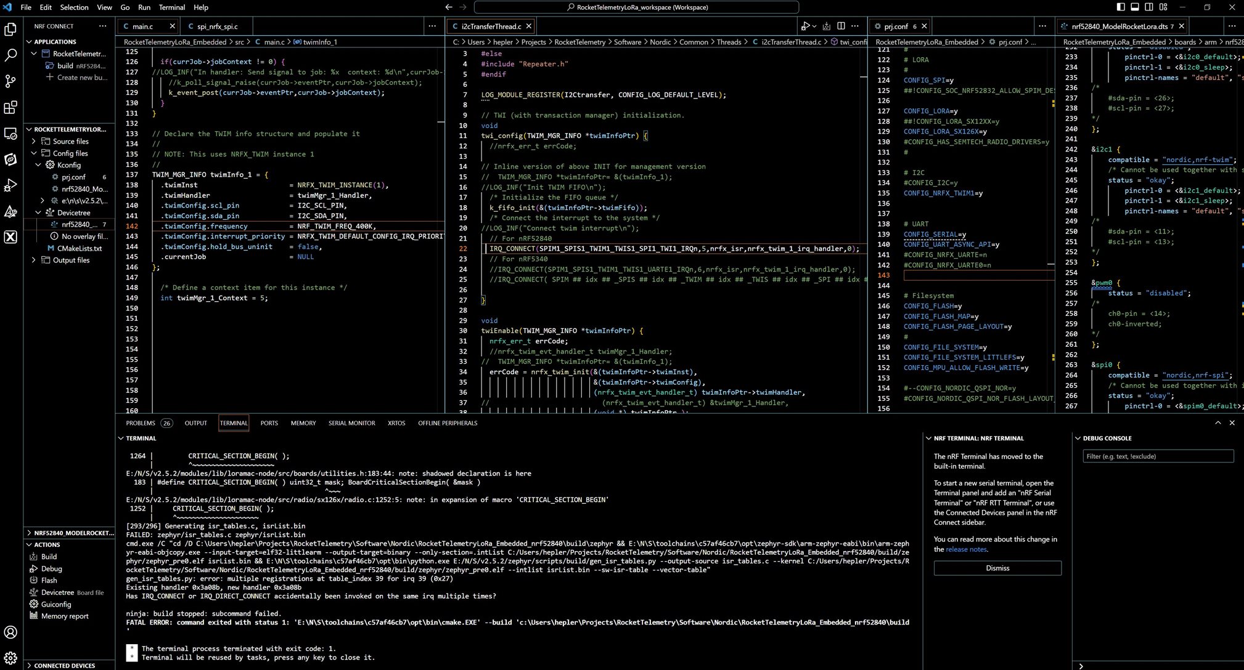This screenshot has height=670, width=1244.
Task: Open more actions for prj.conf editor group
Action: point(1042,26)
